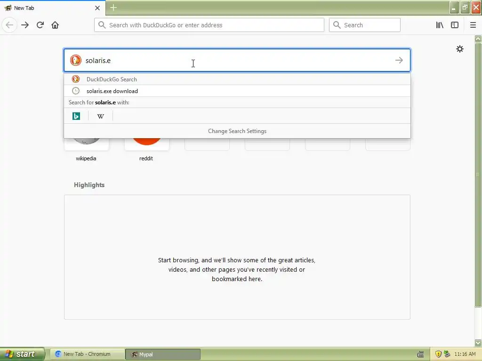
Task: Open the wikipedia top site tile
Action: [x=86, y=150]
